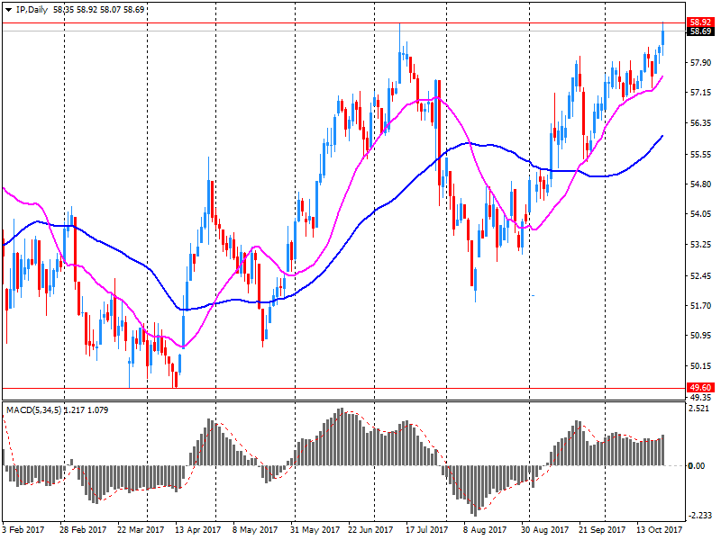Select the 53.25 price scale value
721x540 pixels.
(x=701, y=245)
